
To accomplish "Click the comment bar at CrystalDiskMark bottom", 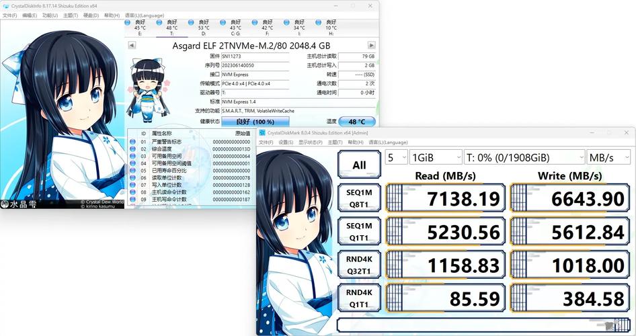I will tap(483, 325).
